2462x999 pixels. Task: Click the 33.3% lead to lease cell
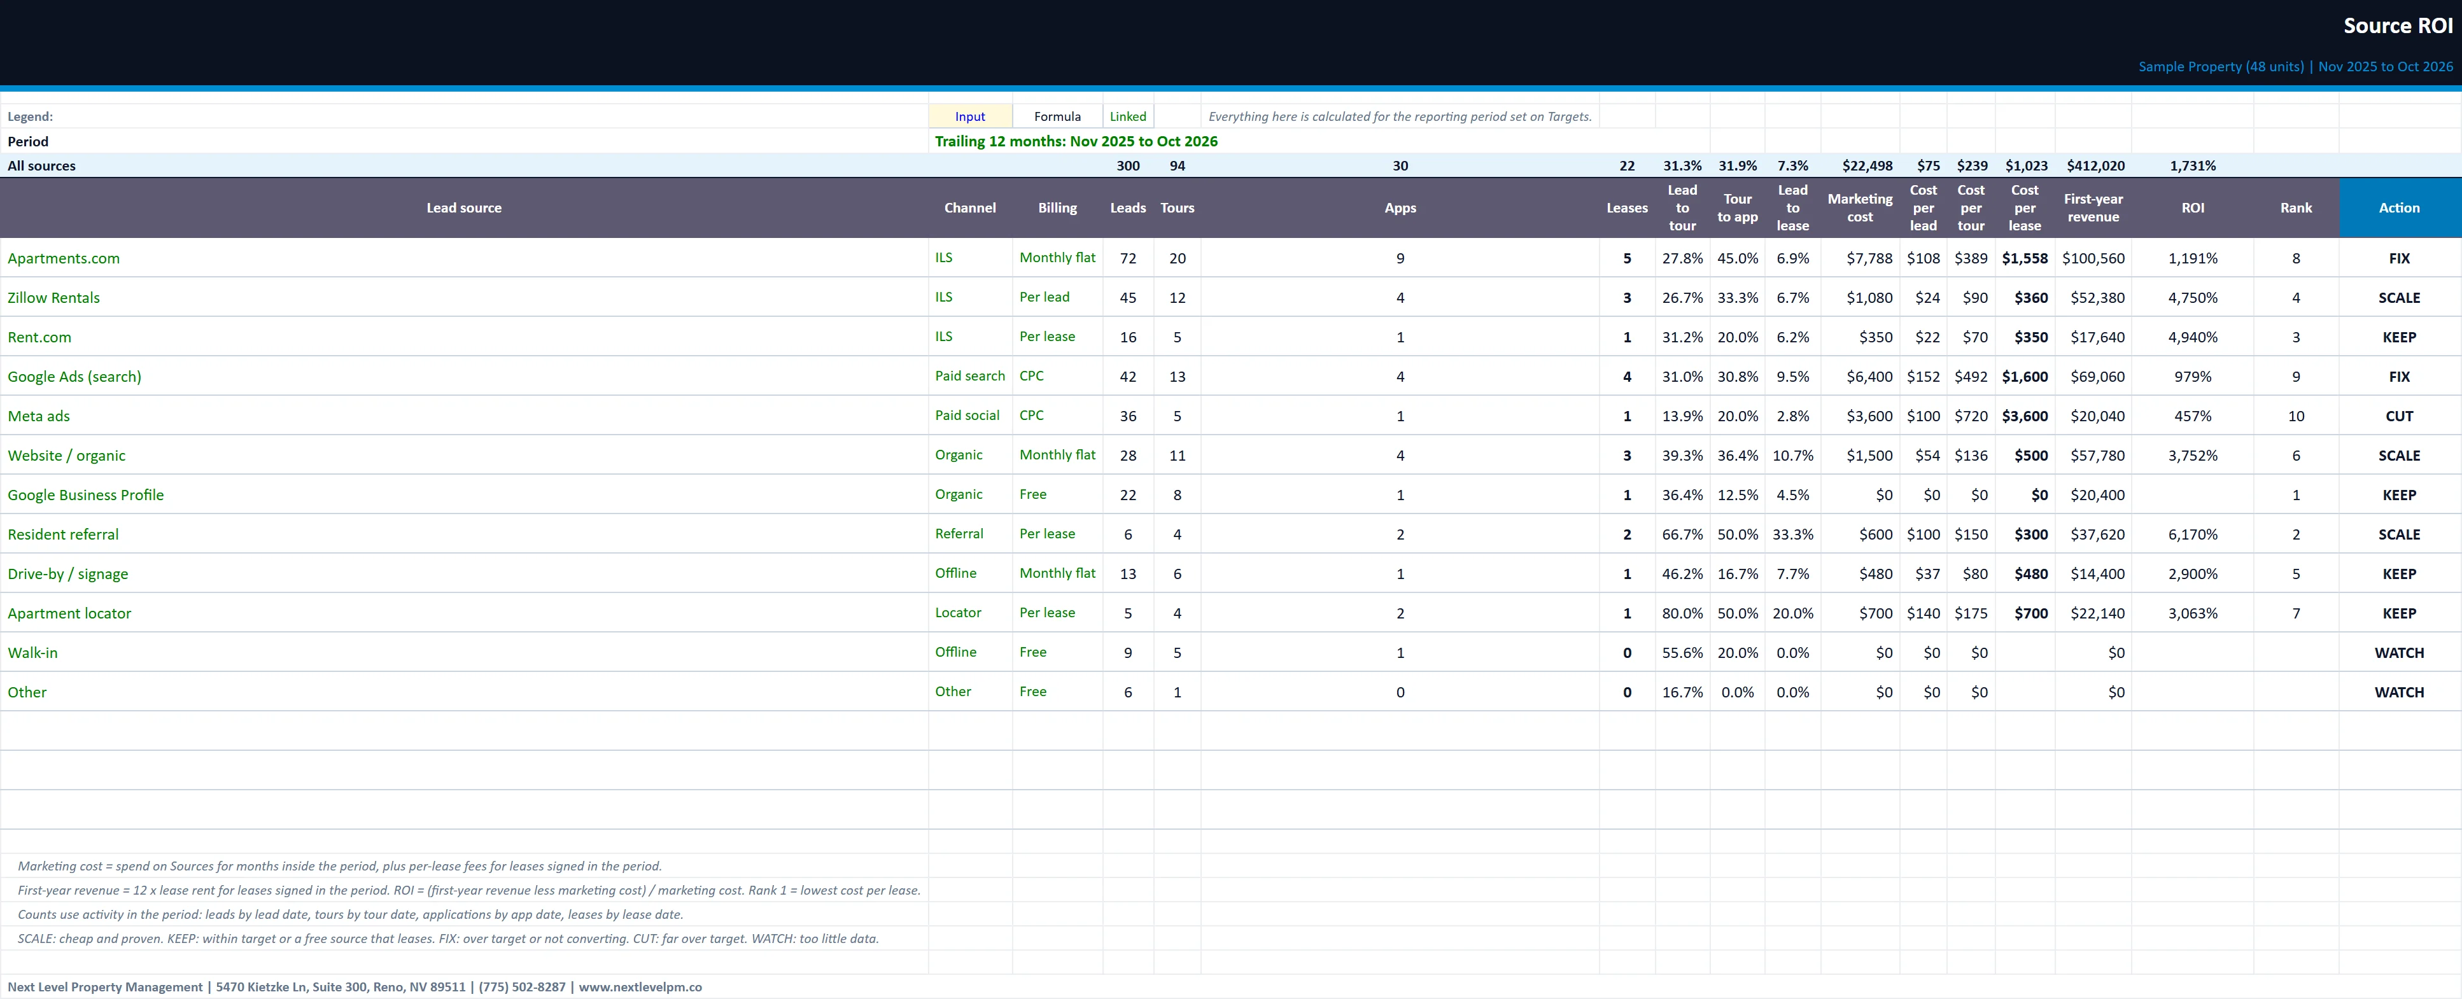1792,534
